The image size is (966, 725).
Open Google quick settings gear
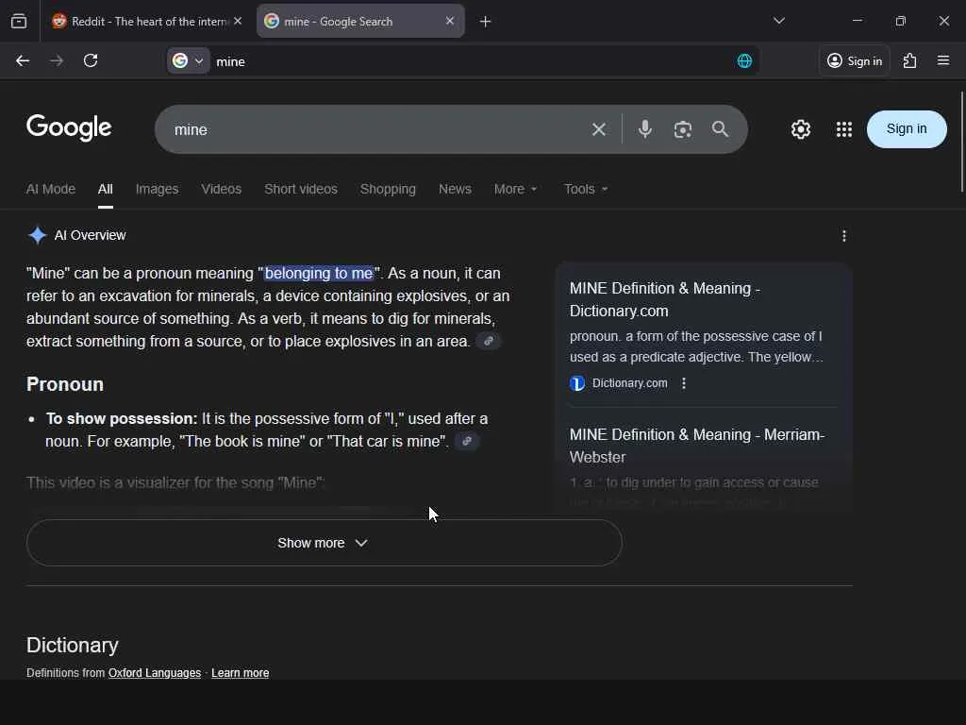click(x=801, y=129)
